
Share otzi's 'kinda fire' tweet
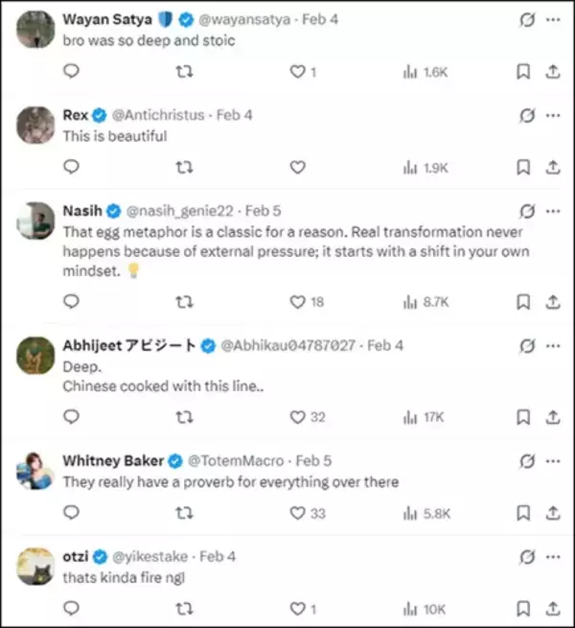click(x=552, y=609)
